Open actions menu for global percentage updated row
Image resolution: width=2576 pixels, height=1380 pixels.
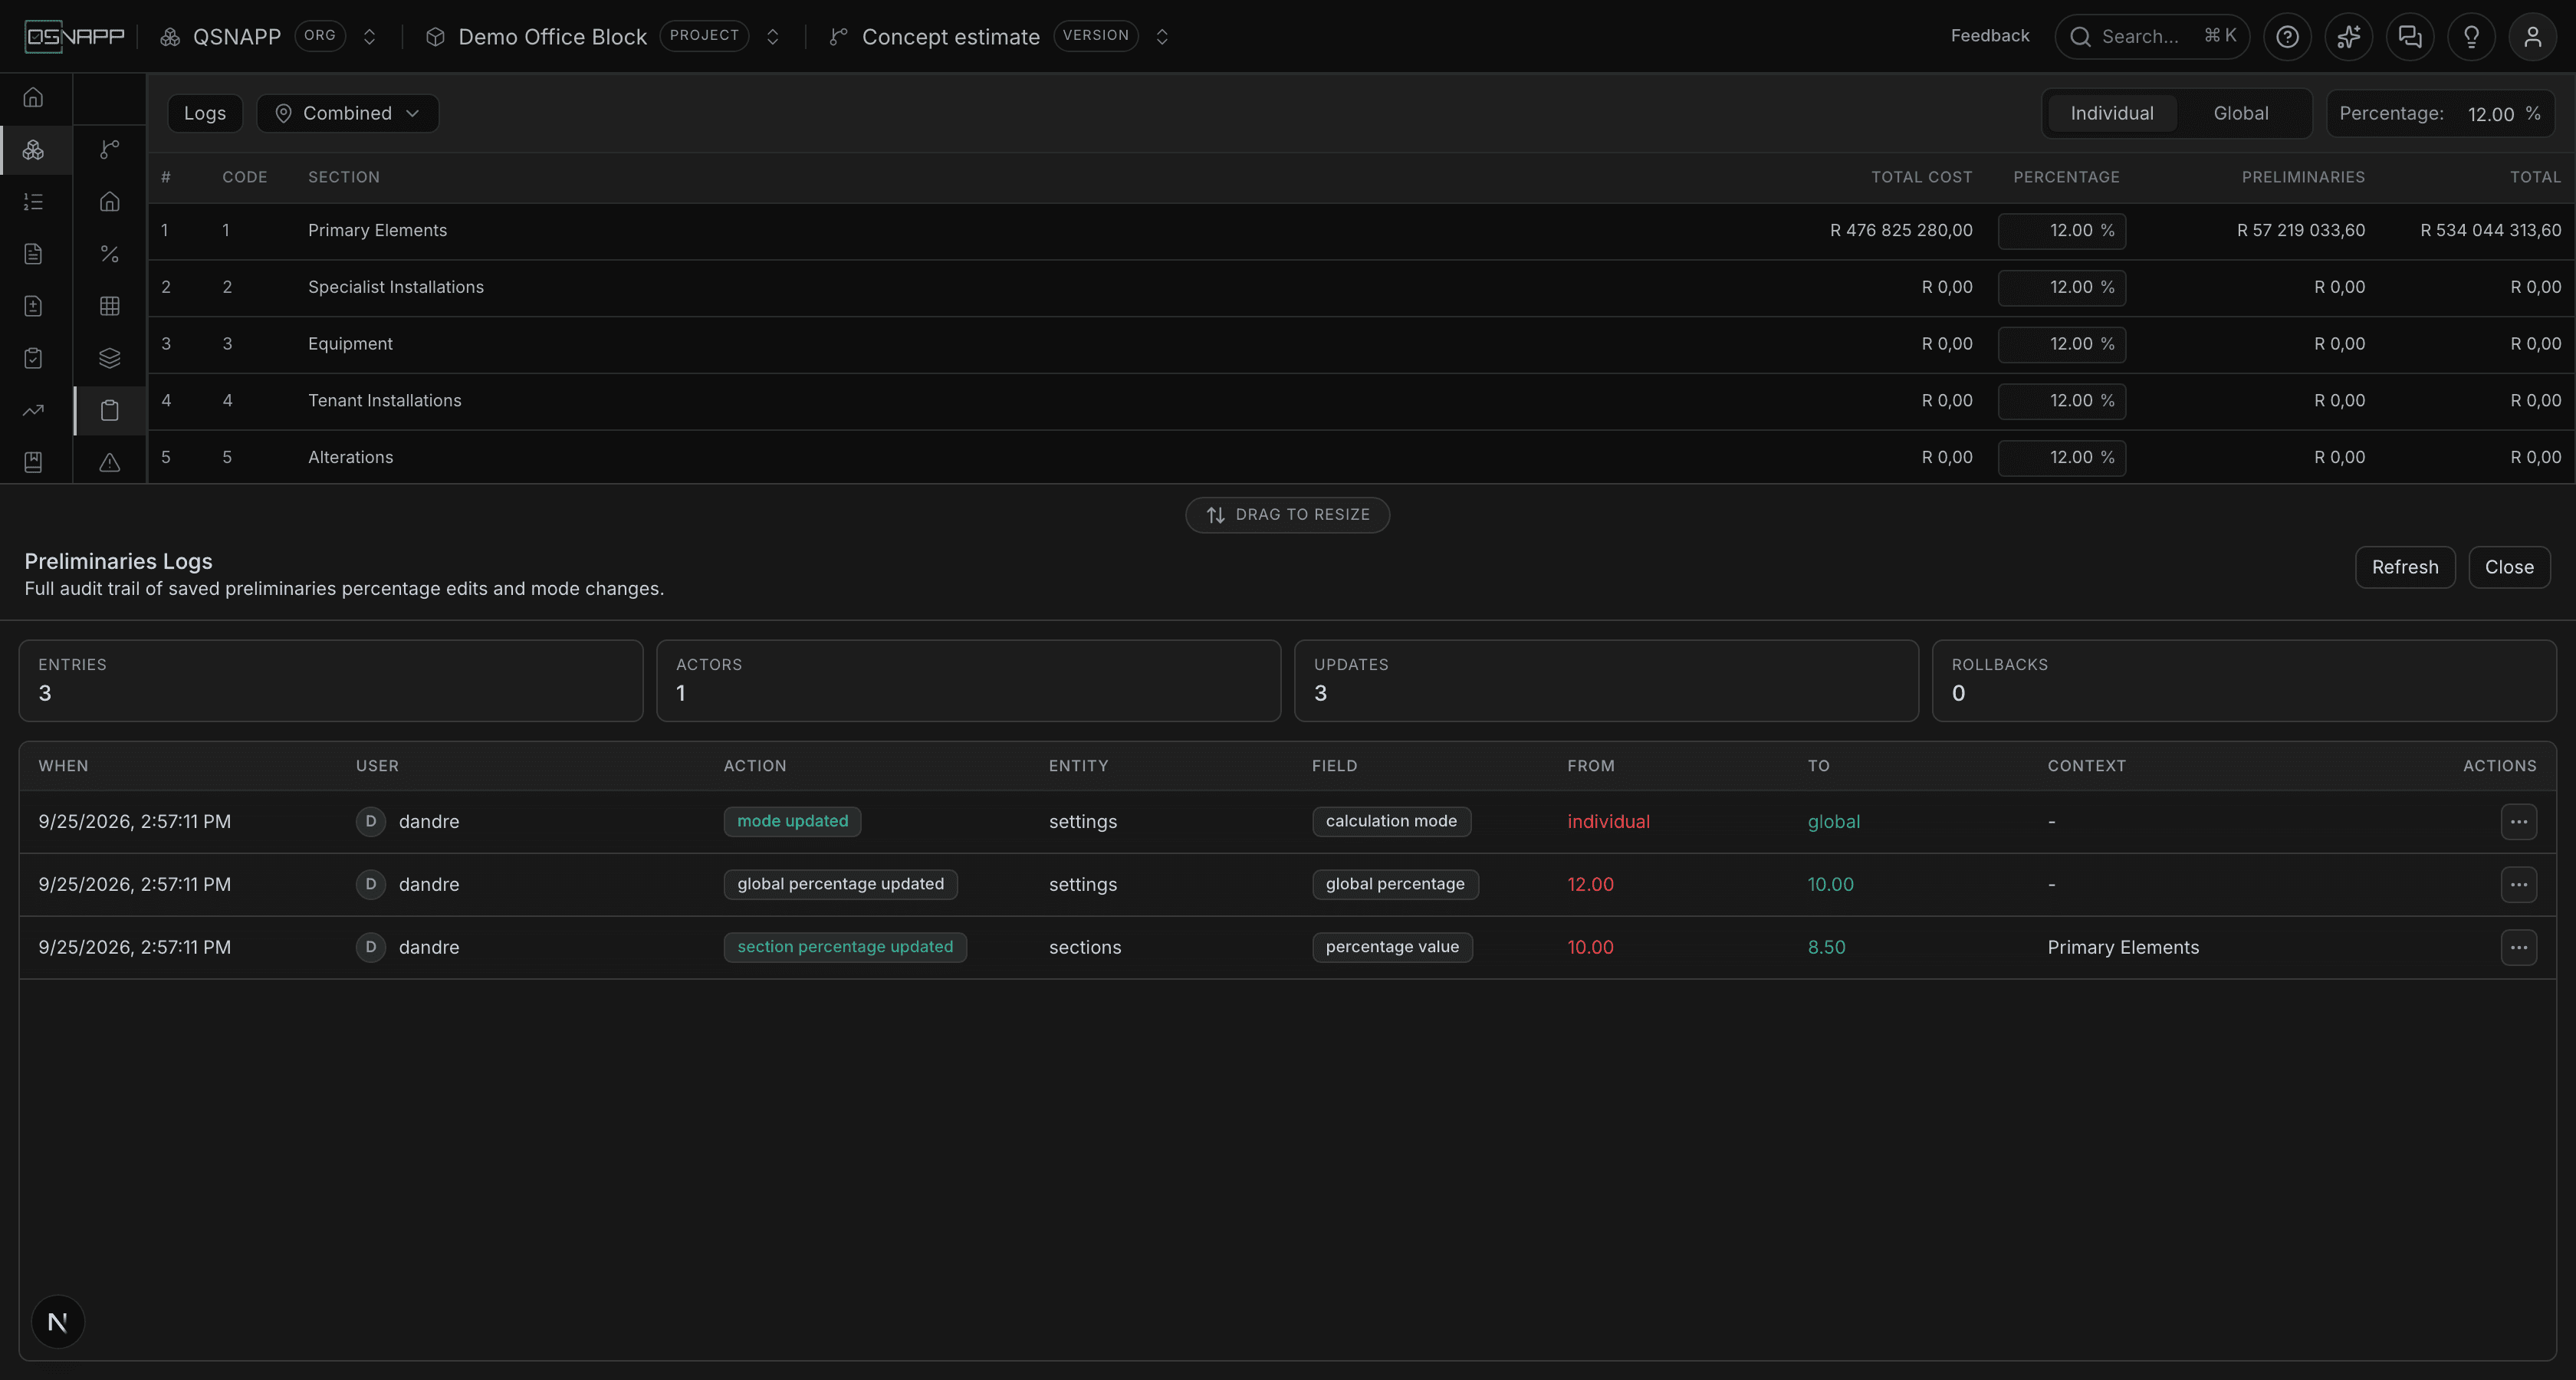(x=2518, y=884)
